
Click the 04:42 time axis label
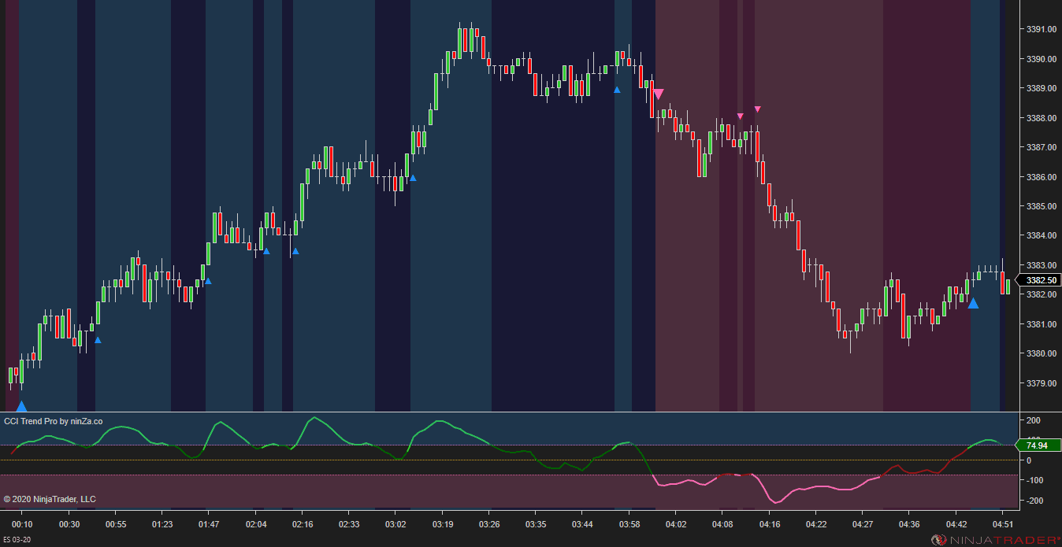pyautogui.click(x=956, y=524)
